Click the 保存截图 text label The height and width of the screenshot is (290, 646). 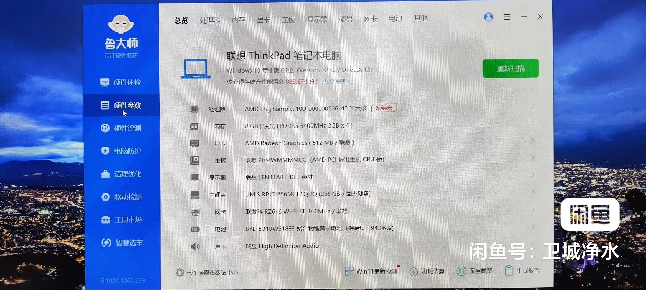click(x=481, y=271)
